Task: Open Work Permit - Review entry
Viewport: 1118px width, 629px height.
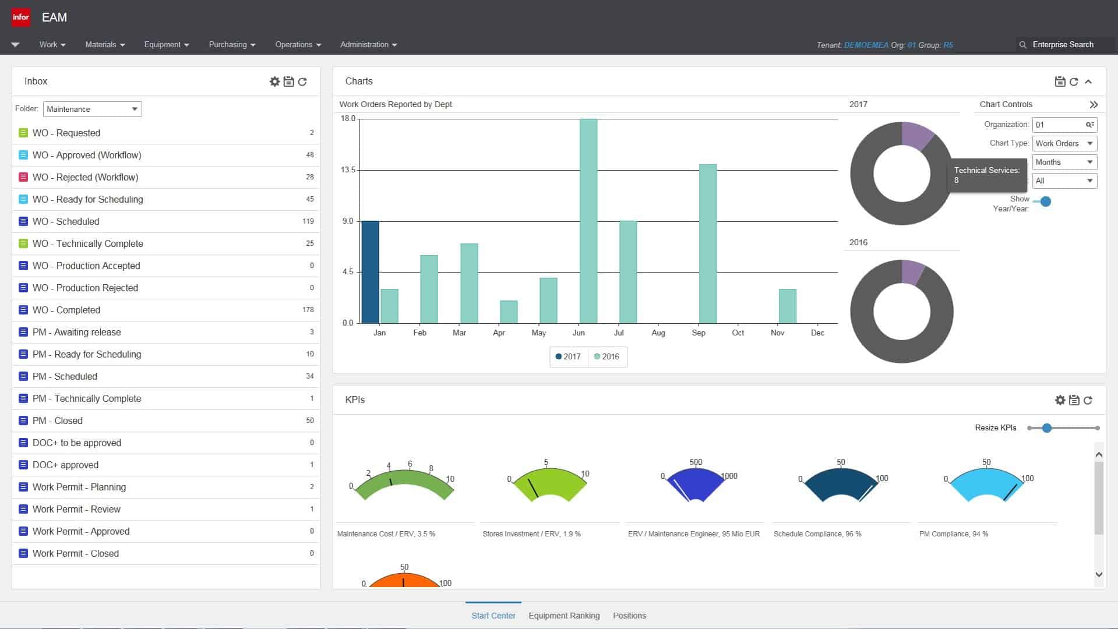Action: (166, 509)
